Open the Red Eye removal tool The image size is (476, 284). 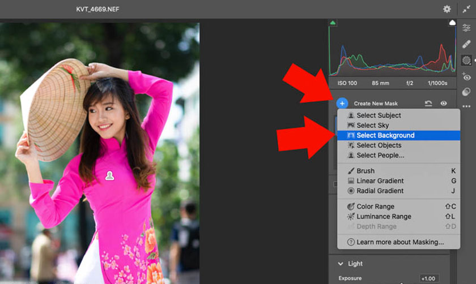click(x=466, y=77)
